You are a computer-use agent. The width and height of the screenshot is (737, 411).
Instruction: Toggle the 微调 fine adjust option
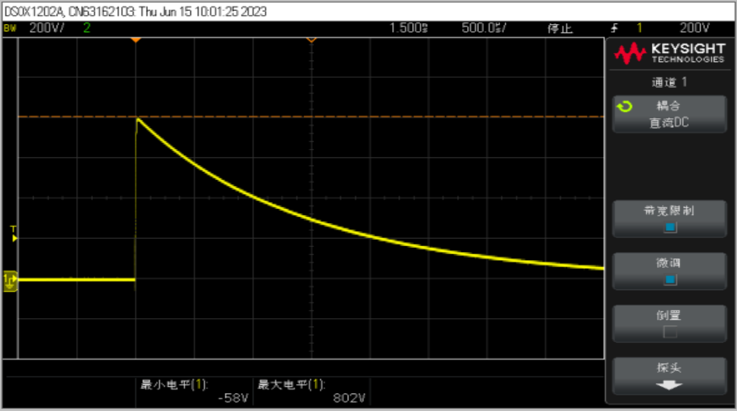pyautogui.click(x=669, y=271)
